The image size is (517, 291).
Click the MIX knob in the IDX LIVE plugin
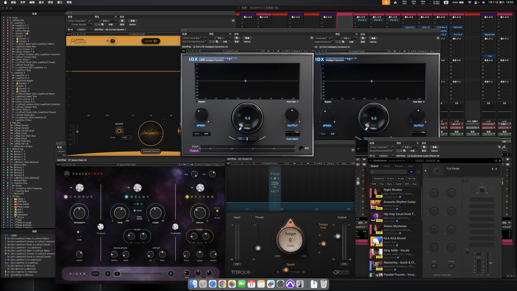[x=301, y=148]
